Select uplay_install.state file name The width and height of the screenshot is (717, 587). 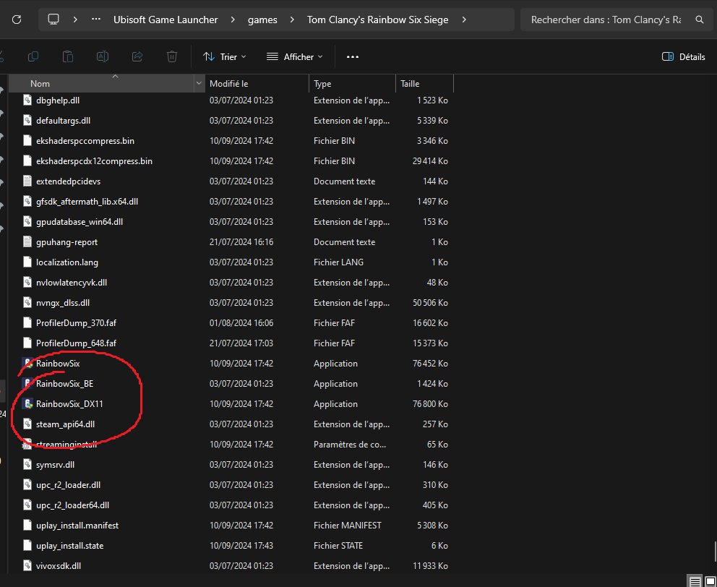click(x=70, y=545)
